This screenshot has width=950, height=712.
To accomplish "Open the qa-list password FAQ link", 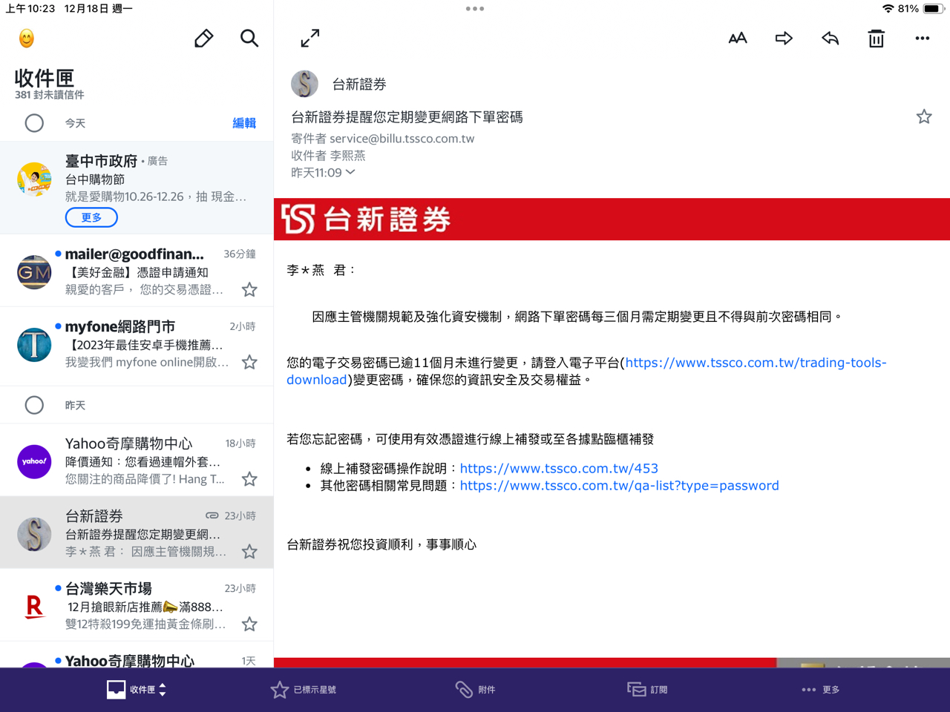I will click(620, 486).
